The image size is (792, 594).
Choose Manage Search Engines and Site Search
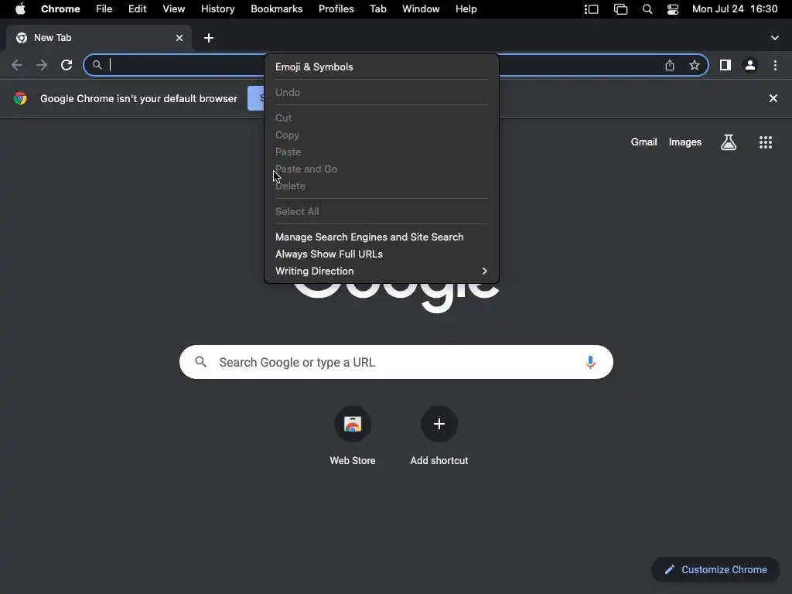pos(381,237)
